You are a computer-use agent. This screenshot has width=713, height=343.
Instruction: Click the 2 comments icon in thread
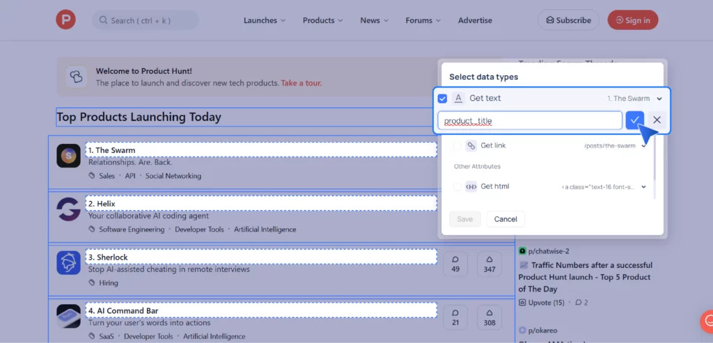[x=579, y=303]
